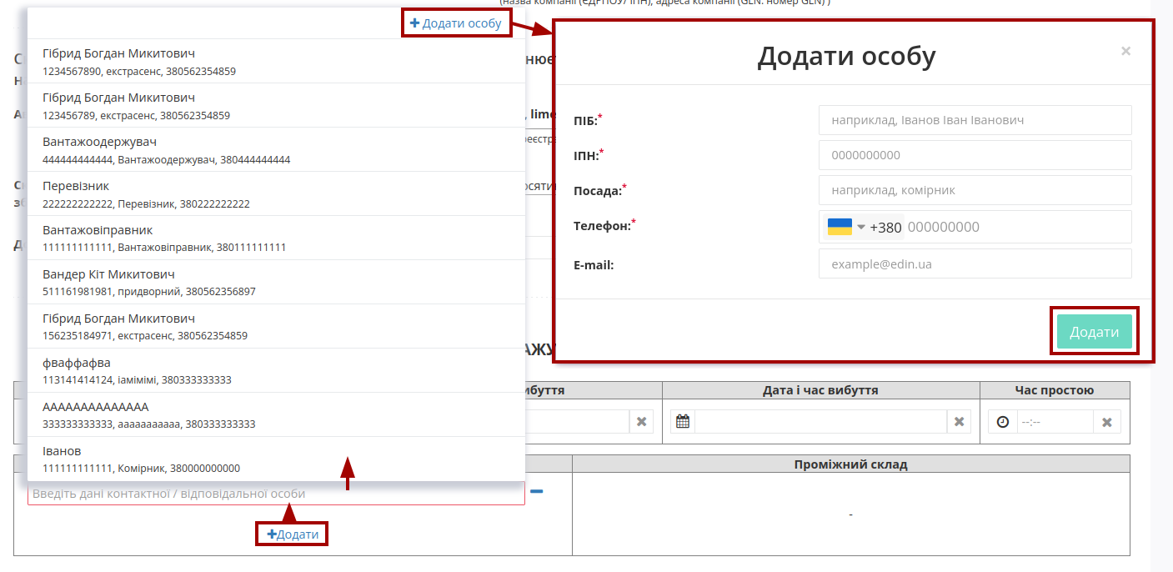Select the АААААААААААААА list entry
Screen dimensions: 1173x572
pos(277,414)
